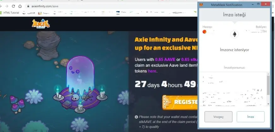Click '0.65 AAVE' text
The width and height of the screenshot is (275, 132).
(x=165, y=59)
